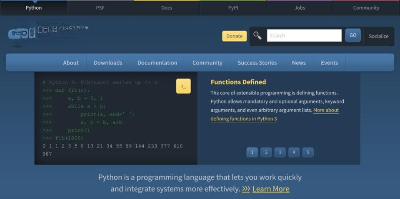
Task: Open the Jobs top tab
Action: [x=300, y=7]
